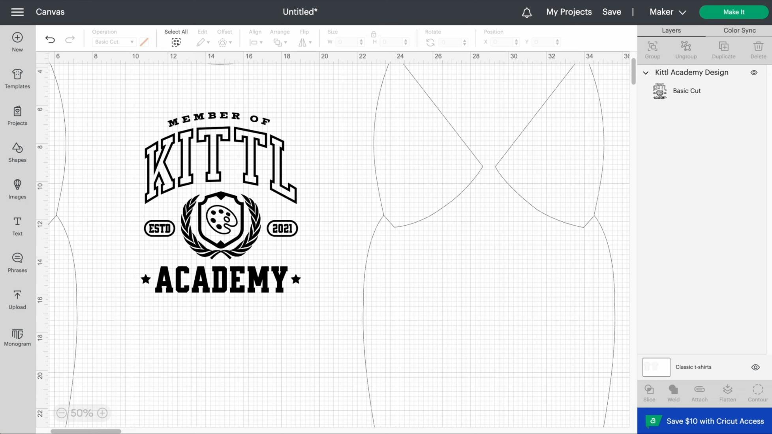
Task: Click the notifications bell
Action: [526, 12]
